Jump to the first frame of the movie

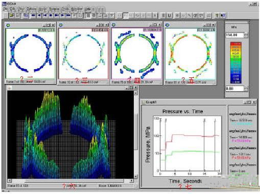click(x=45, y=15)
